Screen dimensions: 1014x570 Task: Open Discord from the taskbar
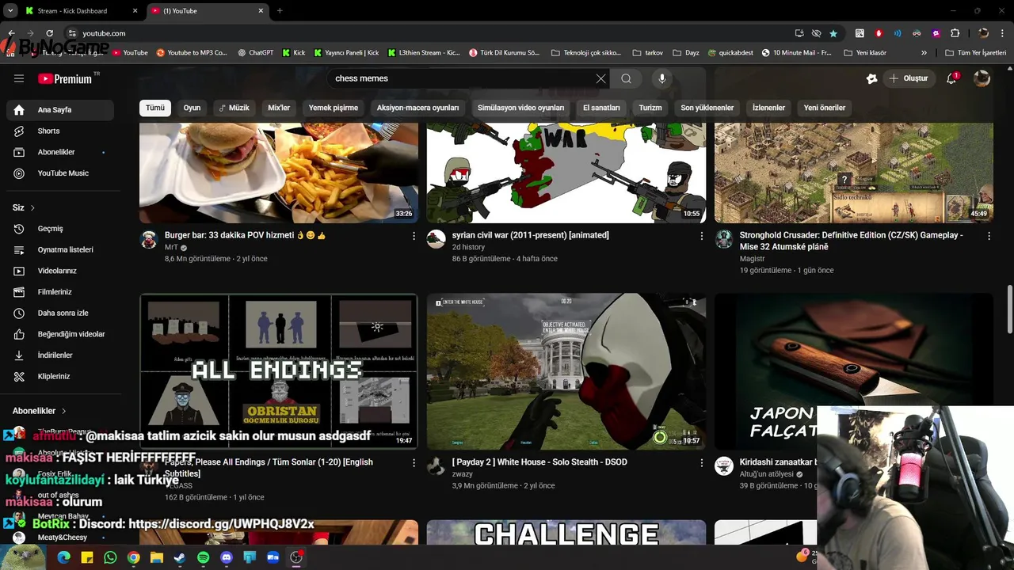pyautogui.click(x=227, y=557)
